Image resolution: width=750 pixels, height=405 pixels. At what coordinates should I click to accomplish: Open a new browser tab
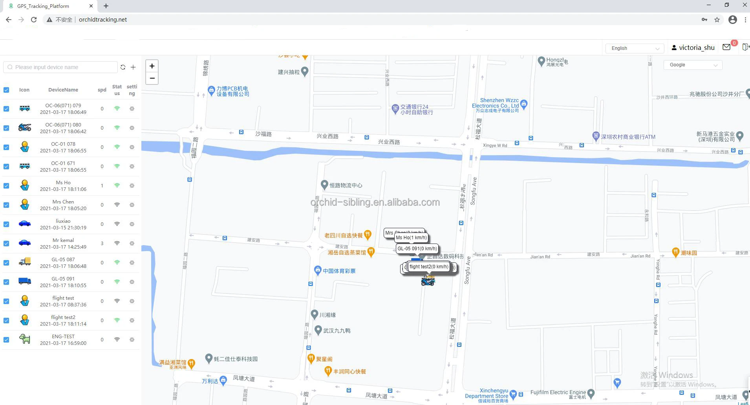(x=106, y=6)
